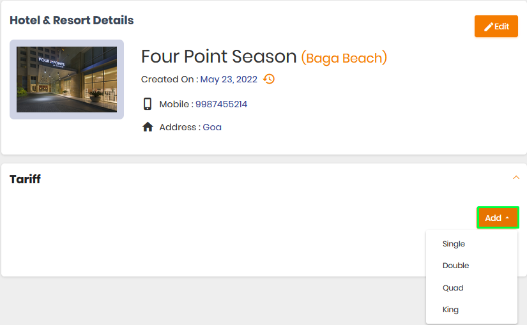Collapse the Tariff section chevron

(516, 178)
